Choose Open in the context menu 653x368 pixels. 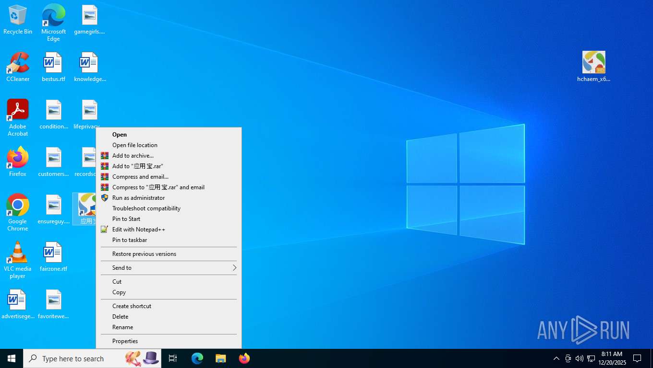[169, 135]
